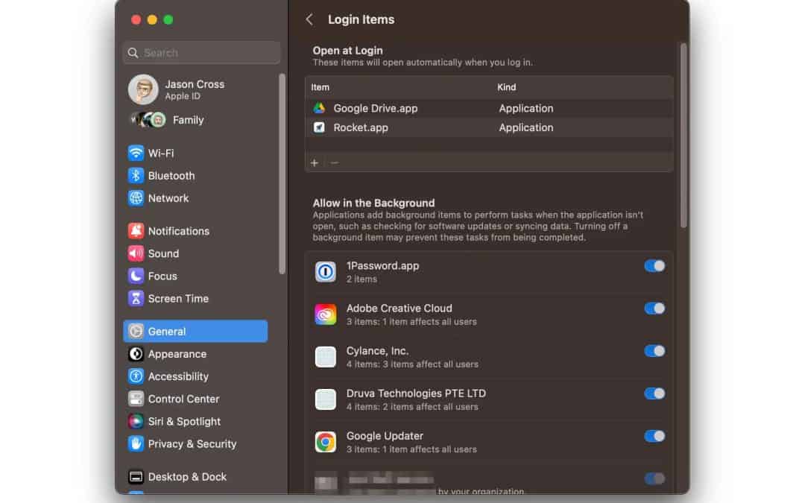Switch off Cylance, Inc. background toggle

(654, 351)
